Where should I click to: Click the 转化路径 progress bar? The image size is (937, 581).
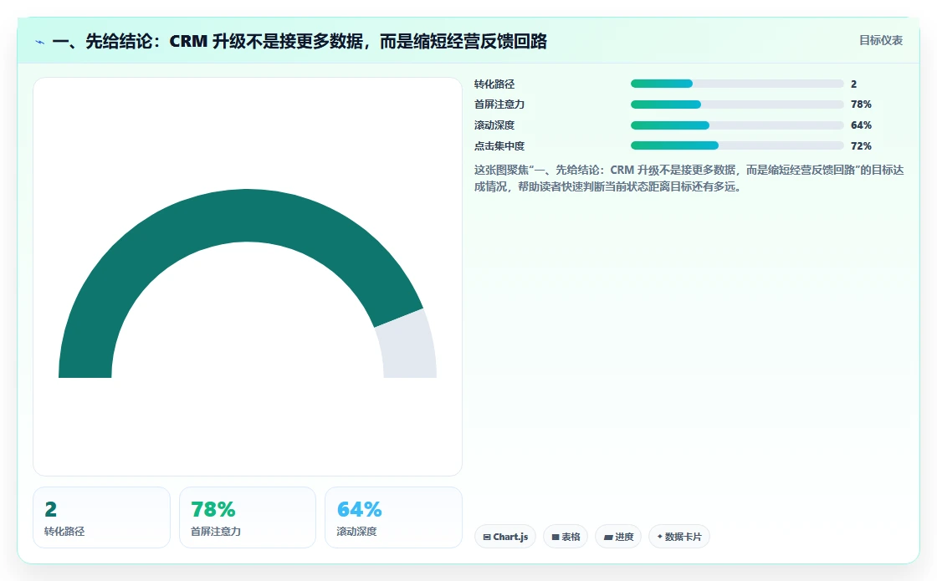point(737,84)
